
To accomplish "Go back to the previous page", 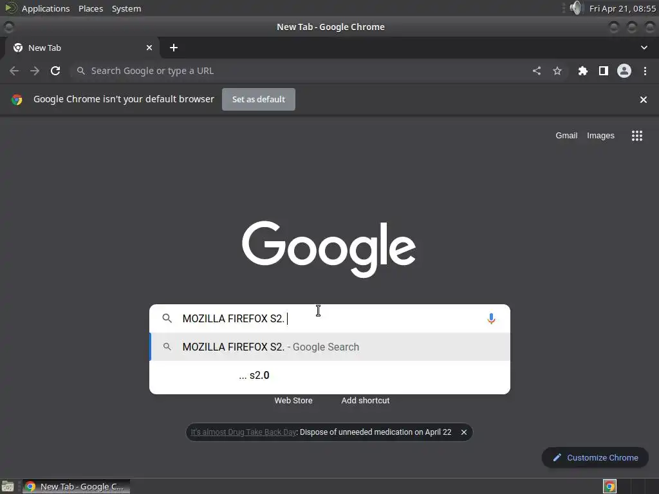I will [x=14, y=71].
